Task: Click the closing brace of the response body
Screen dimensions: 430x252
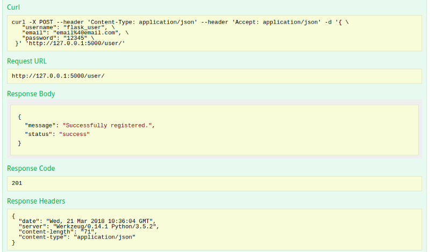Action: tap(19, 143)
